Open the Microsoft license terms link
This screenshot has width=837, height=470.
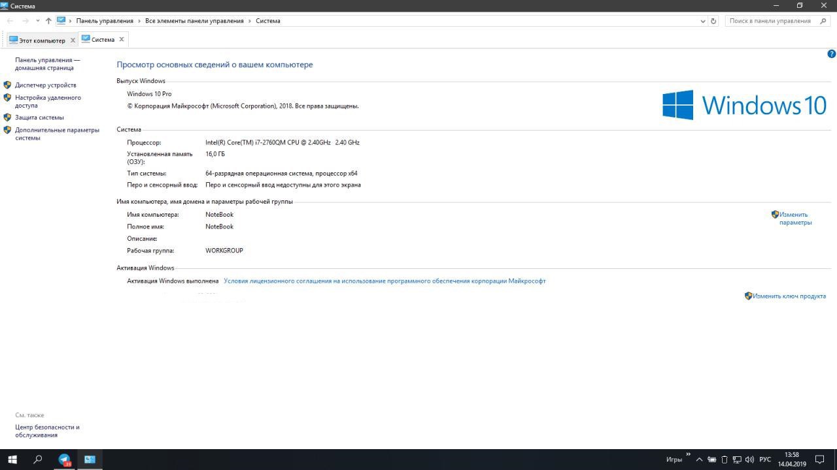click(x=384, y=281)
